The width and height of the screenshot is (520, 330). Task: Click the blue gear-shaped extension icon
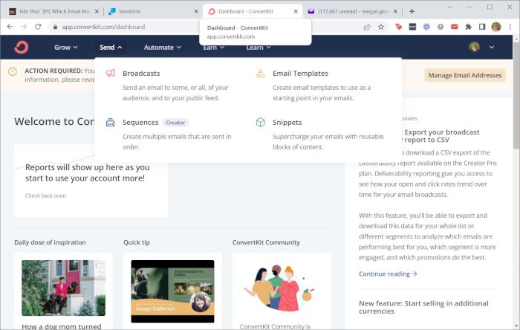coord(426,27)
